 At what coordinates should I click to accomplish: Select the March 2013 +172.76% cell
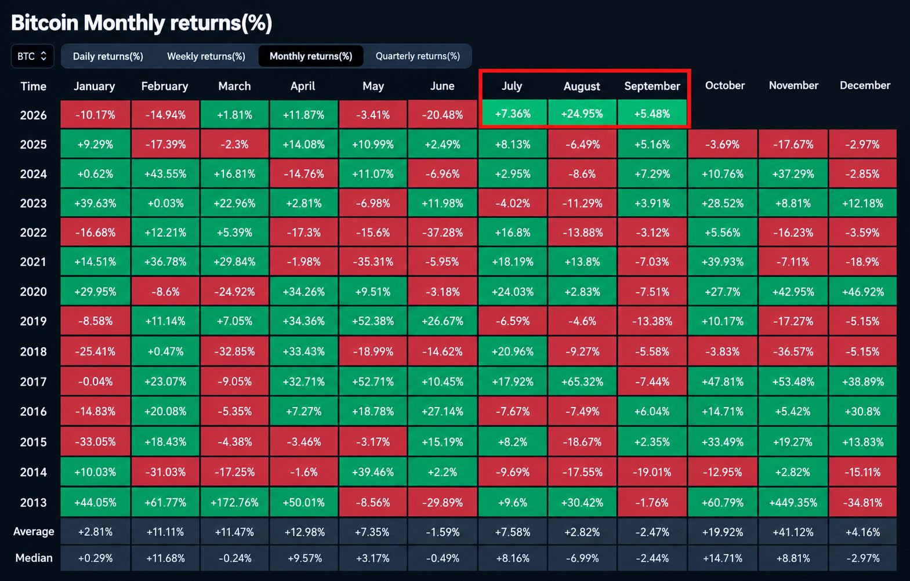(234, 502)
